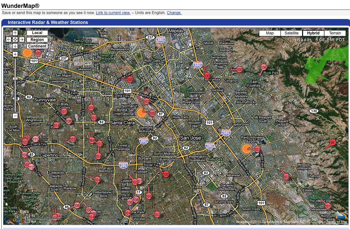Open the 101 station at Braly Corners
This screenshot has width=350, height=229.
64,111
